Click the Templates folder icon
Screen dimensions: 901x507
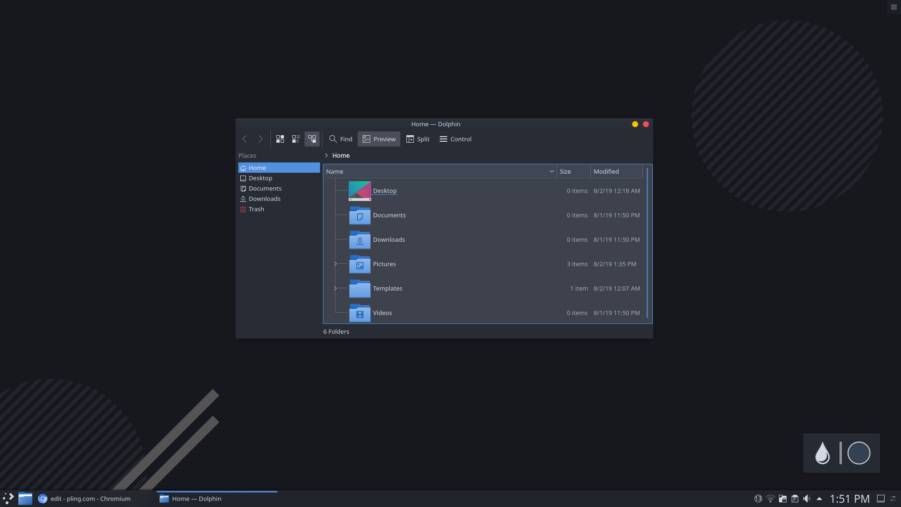point(360,288)
